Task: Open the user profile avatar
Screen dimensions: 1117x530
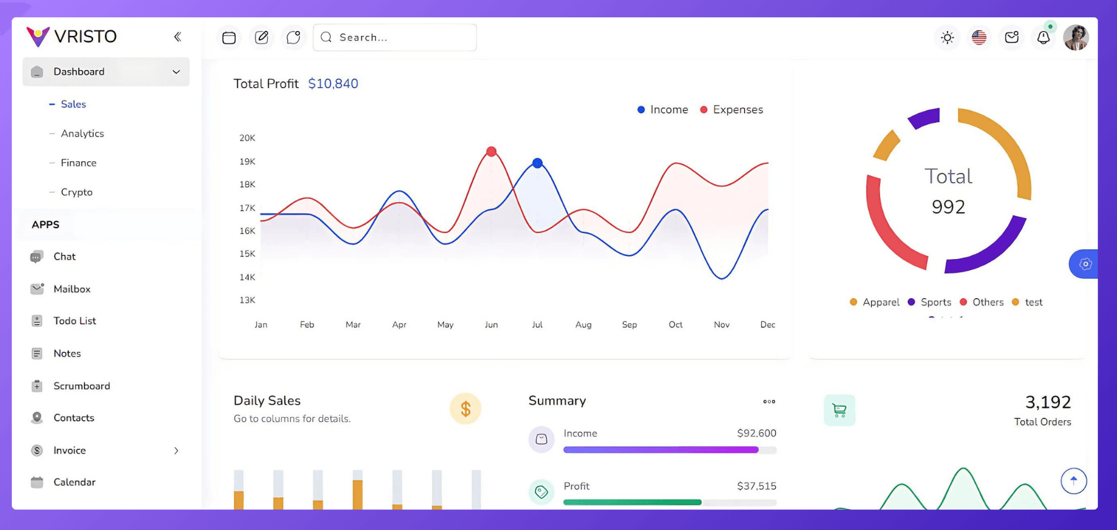Action: [x=1076, y=38]
